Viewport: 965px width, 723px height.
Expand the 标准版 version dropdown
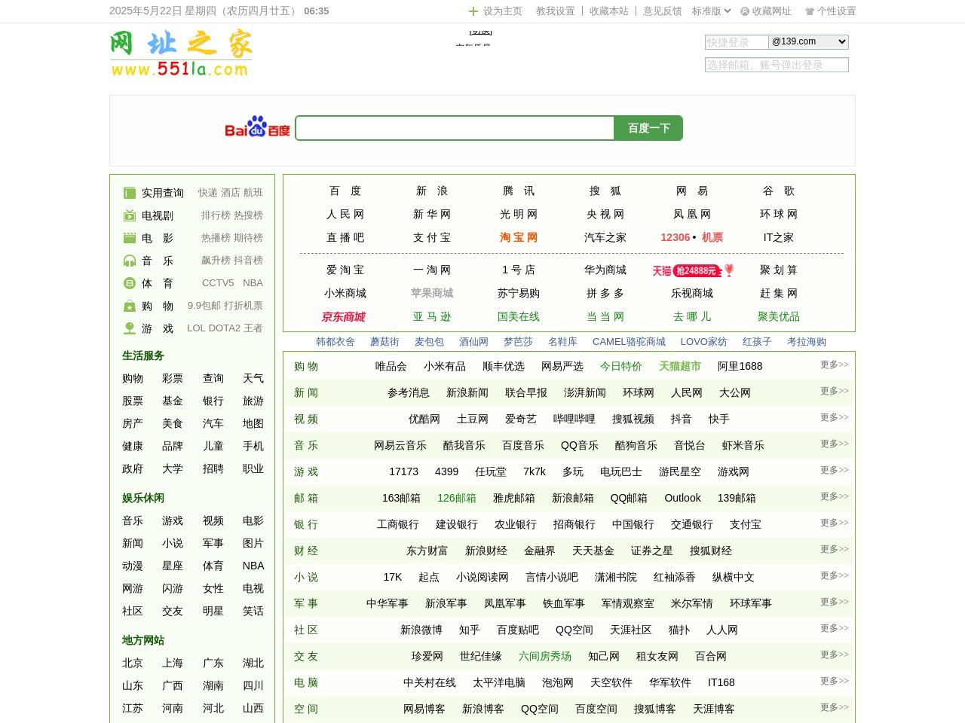(x=711, y=11)
